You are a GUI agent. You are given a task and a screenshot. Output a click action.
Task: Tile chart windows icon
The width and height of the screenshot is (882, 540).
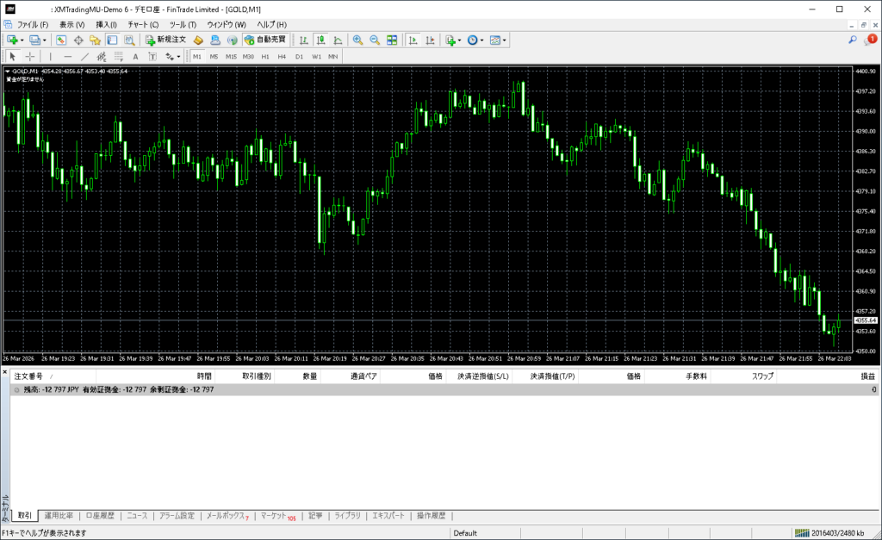coord(392,40)
